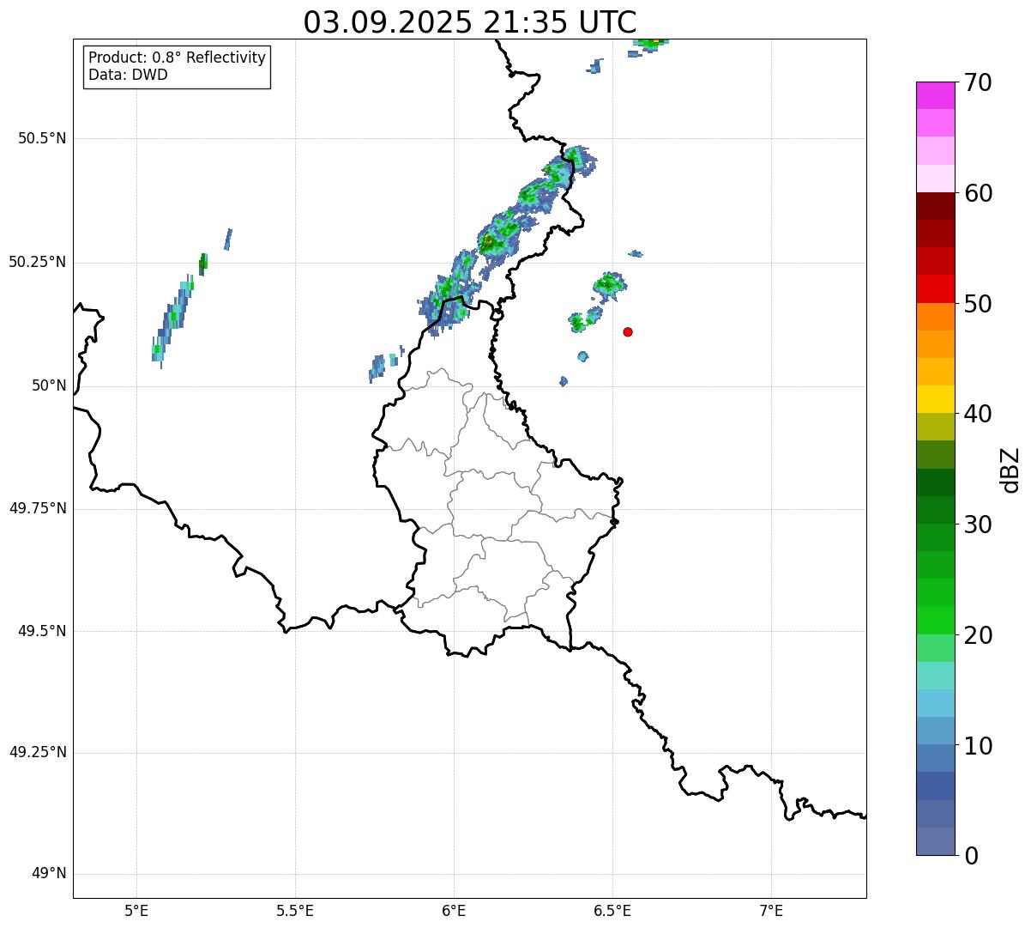Click the 5.5°E longitude label

coord(295,910)
